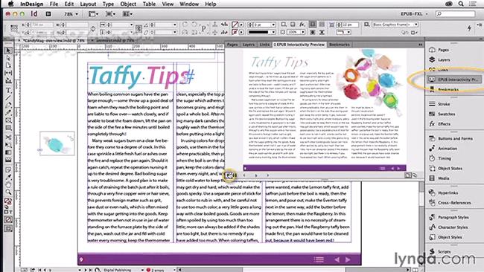Toggle the reference point locator grid

coord(14,28)
